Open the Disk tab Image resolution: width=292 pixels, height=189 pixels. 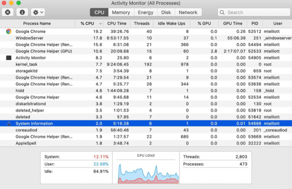click(166, 12)
